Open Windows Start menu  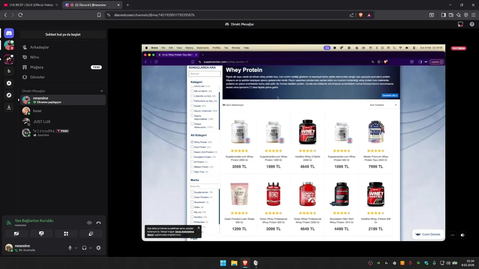click(223, 263)
